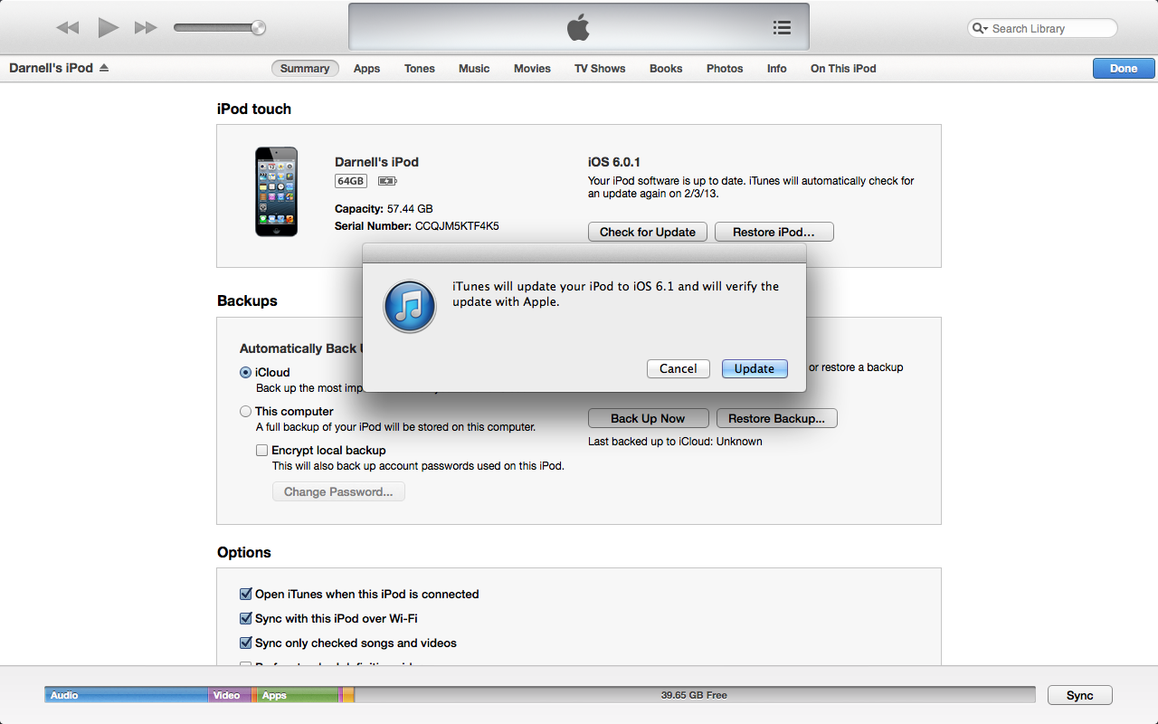
Task: Open the Tones tab
Action: point(420,68)
